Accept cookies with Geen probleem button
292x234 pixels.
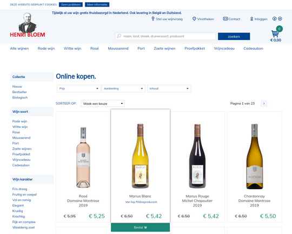[x=71, y=4]
